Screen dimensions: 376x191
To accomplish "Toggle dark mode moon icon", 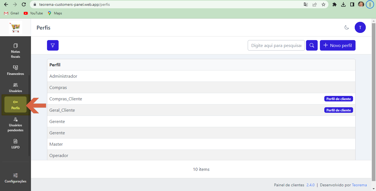I will coord(347,27).
